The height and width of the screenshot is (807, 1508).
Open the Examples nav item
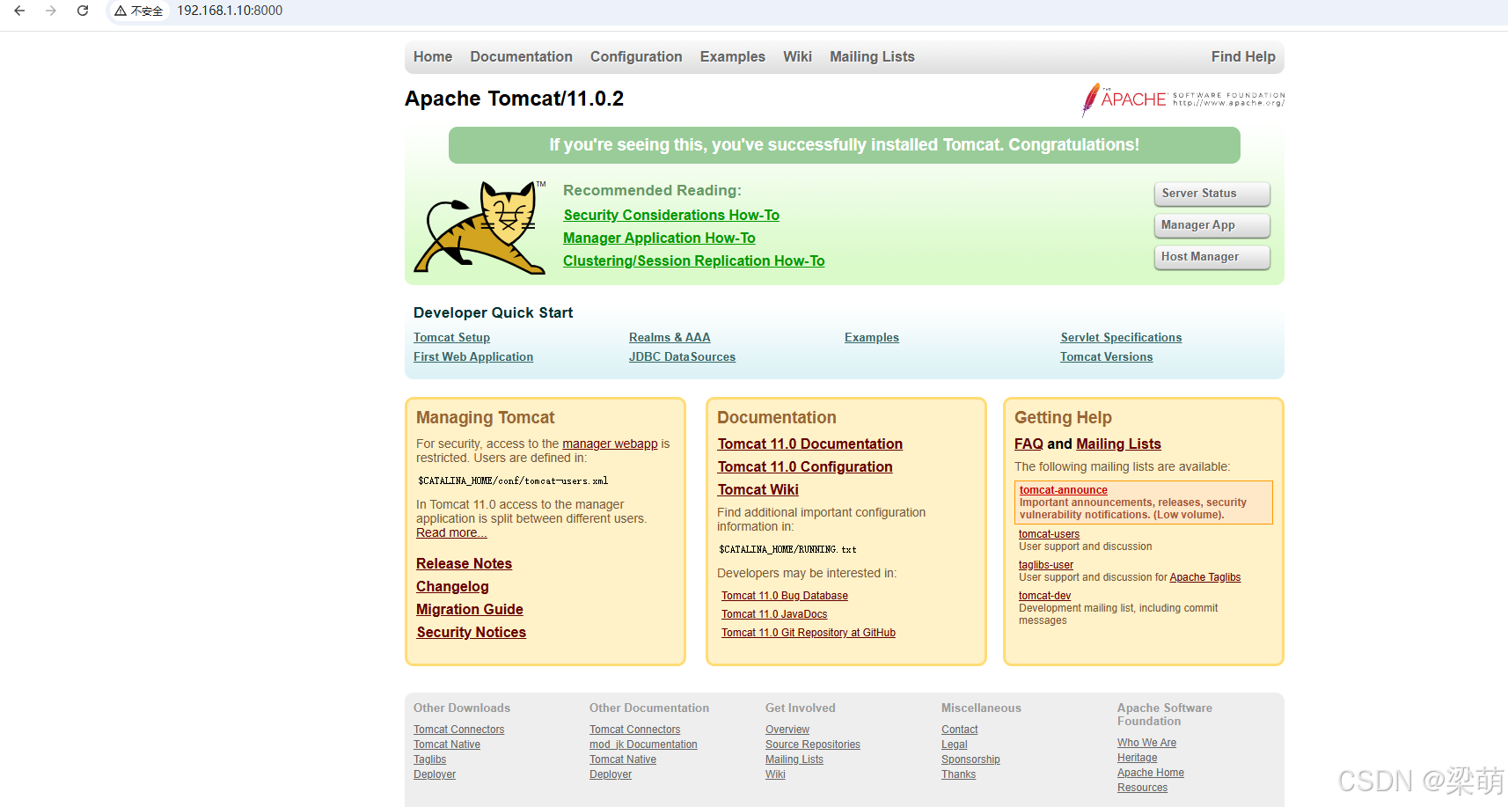click(x=733, y=56)
